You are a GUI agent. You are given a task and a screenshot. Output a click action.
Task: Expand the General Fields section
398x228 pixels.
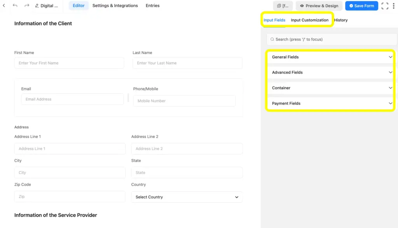point(331,57)
